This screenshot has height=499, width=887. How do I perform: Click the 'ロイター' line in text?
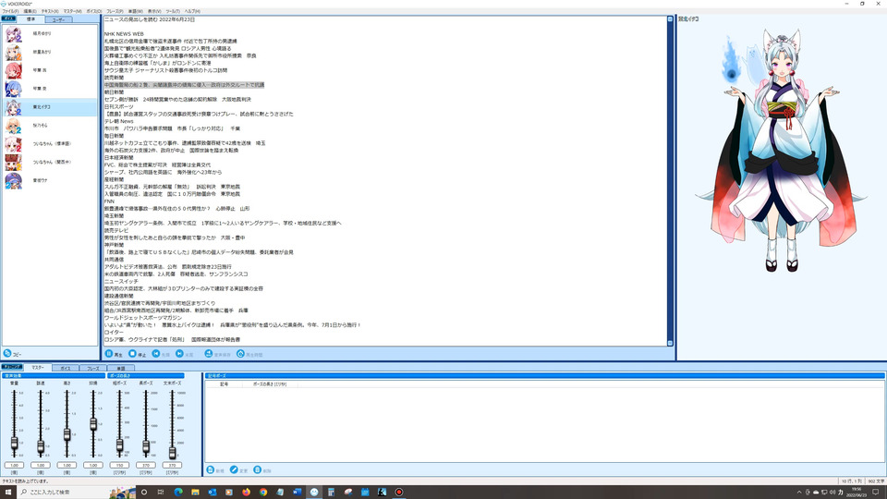tap(113, 332)
